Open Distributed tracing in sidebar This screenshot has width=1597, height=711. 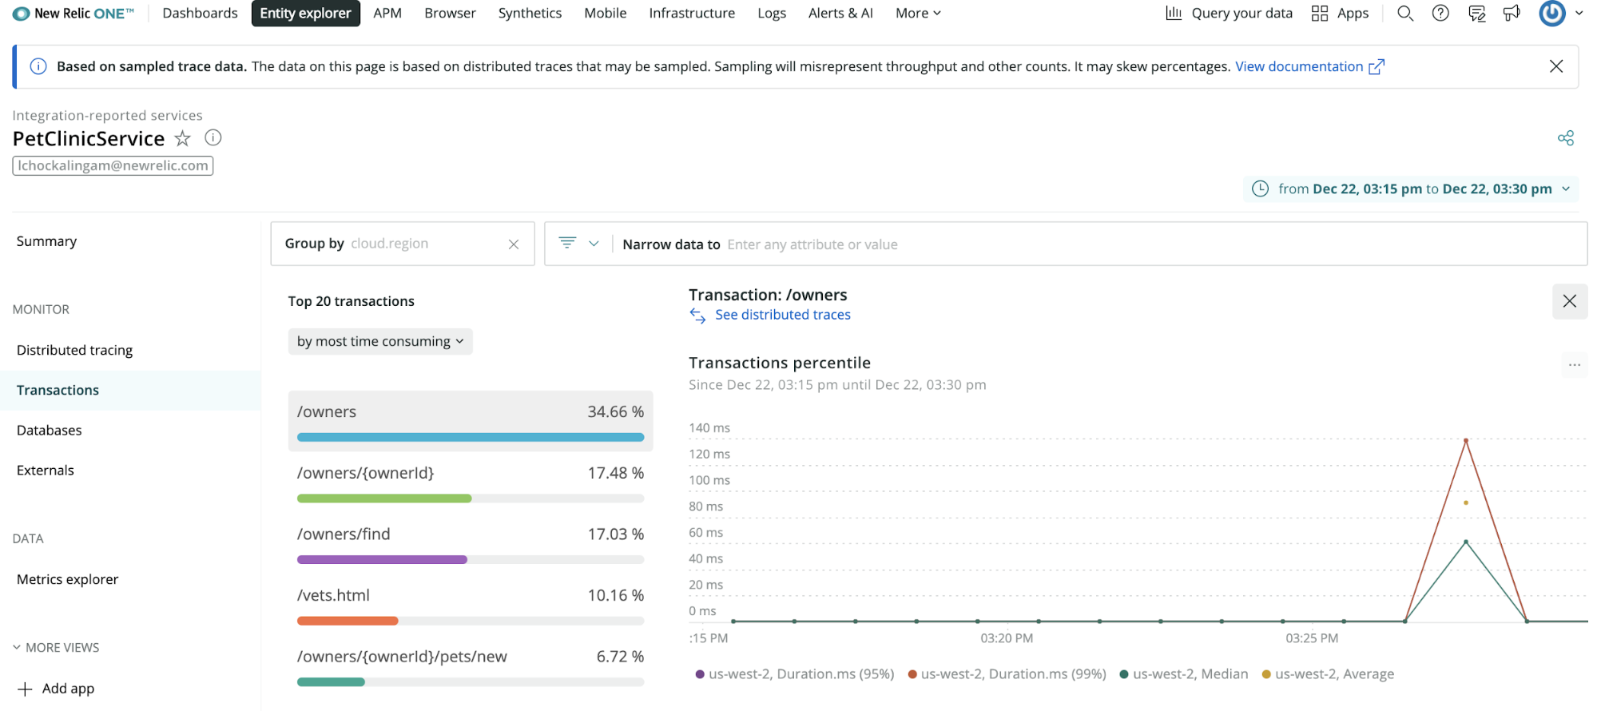[x=74, y=350]
